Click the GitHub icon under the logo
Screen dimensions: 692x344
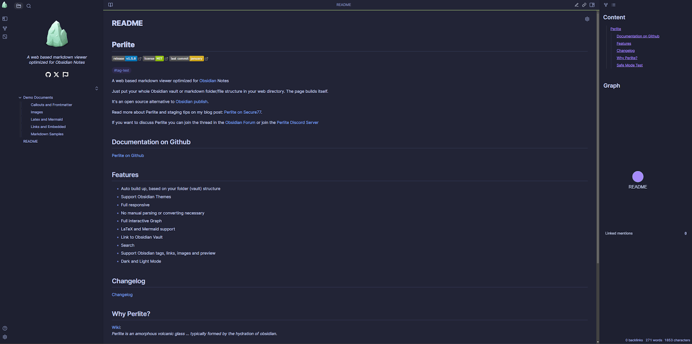(48, 74)
